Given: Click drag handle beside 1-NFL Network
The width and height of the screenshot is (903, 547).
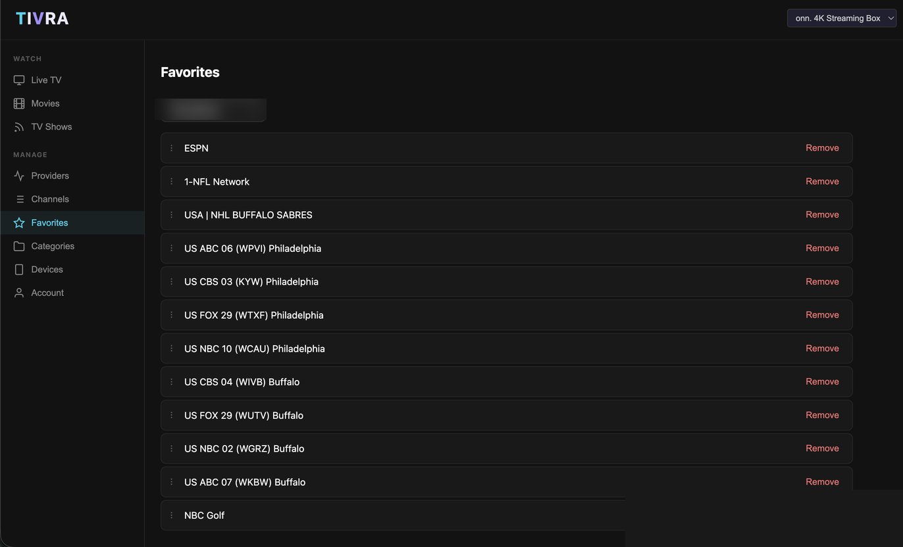Looking at the screenshot, I should click(172, 181).
